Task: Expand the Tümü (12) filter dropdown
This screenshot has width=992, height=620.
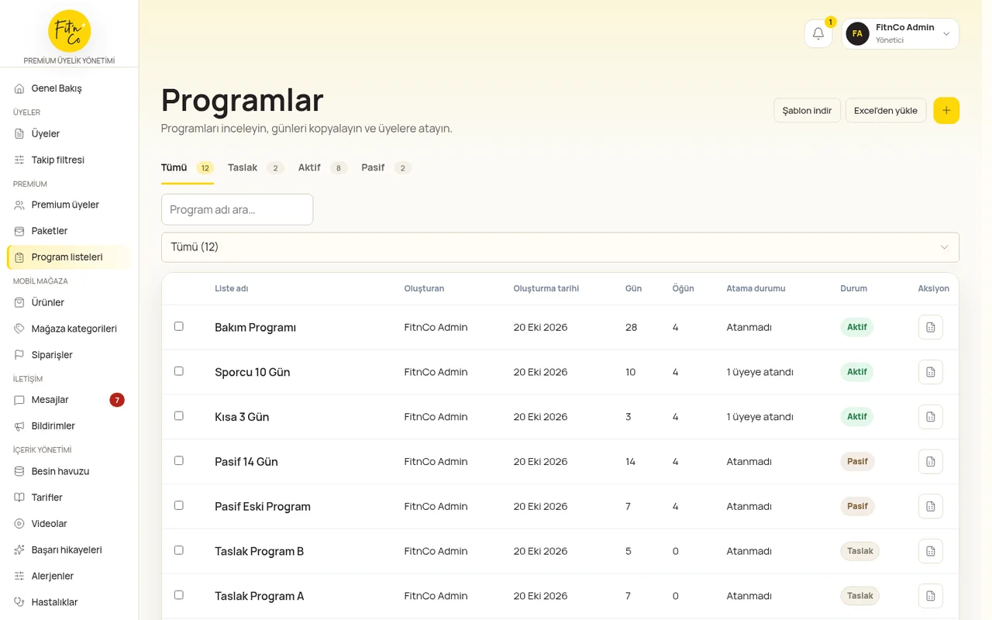Action: coord(560,247)
